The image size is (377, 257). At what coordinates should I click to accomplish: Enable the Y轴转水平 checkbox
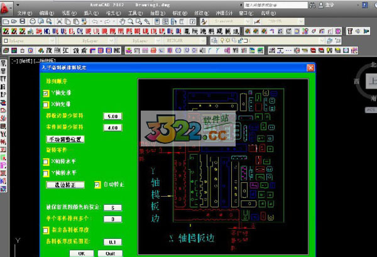[x=45, y=173]
